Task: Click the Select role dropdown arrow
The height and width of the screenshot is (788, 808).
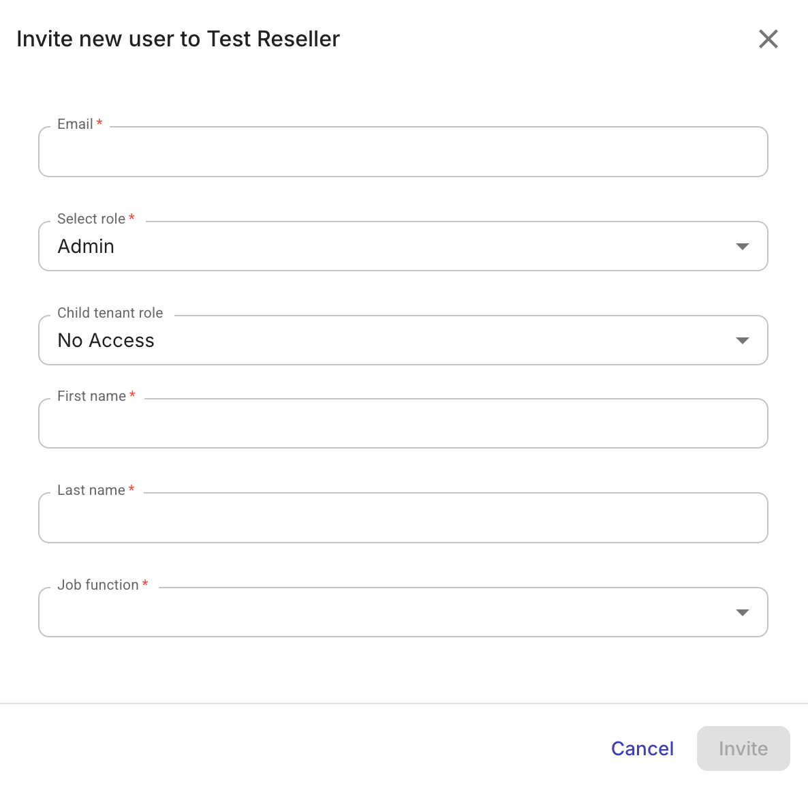Action: [x=743, y=246]
